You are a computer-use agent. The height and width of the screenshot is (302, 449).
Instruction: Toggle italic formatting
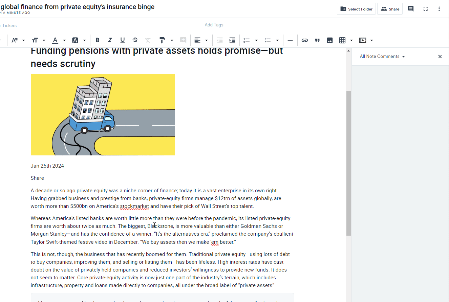click(110, 40)
